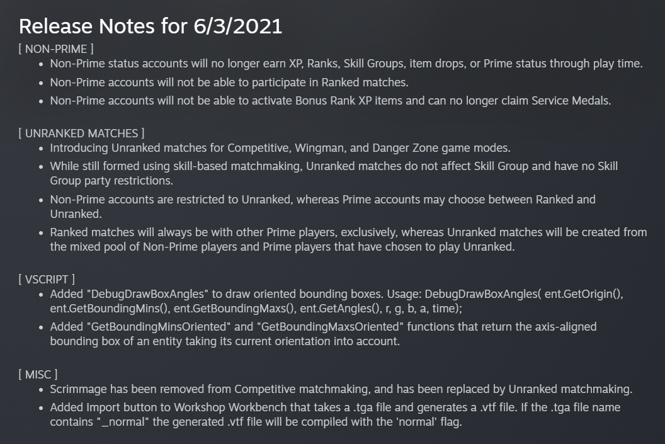Image resolution: width=665 pixels, height=444 pixels.
Task: Select the [ VSCRIPT ] section header
Action: click(47, 280)
